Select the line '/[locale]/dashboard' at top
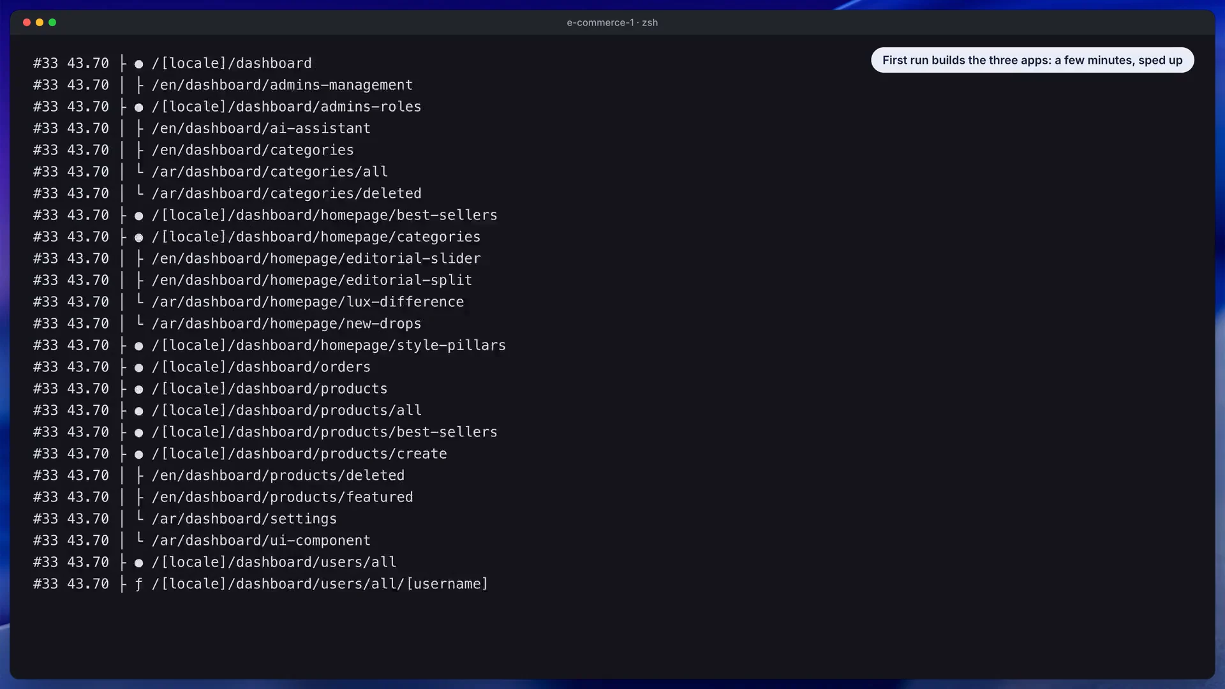This screenshot has width=1225, height=689. point(232,63)
